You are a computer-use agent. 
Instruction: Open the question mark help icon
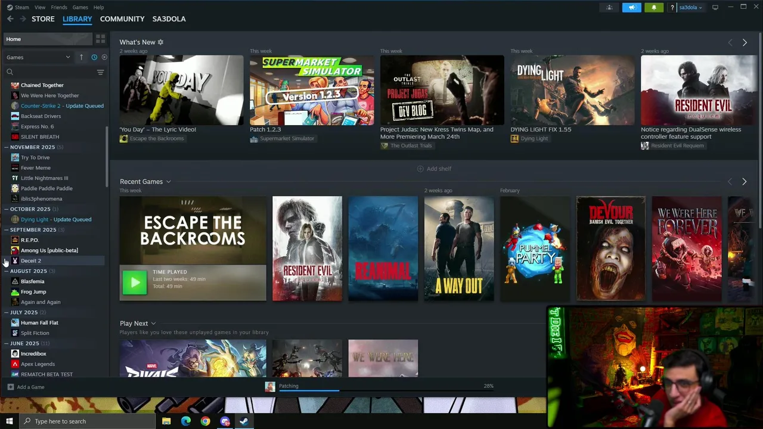pos(672,7)
